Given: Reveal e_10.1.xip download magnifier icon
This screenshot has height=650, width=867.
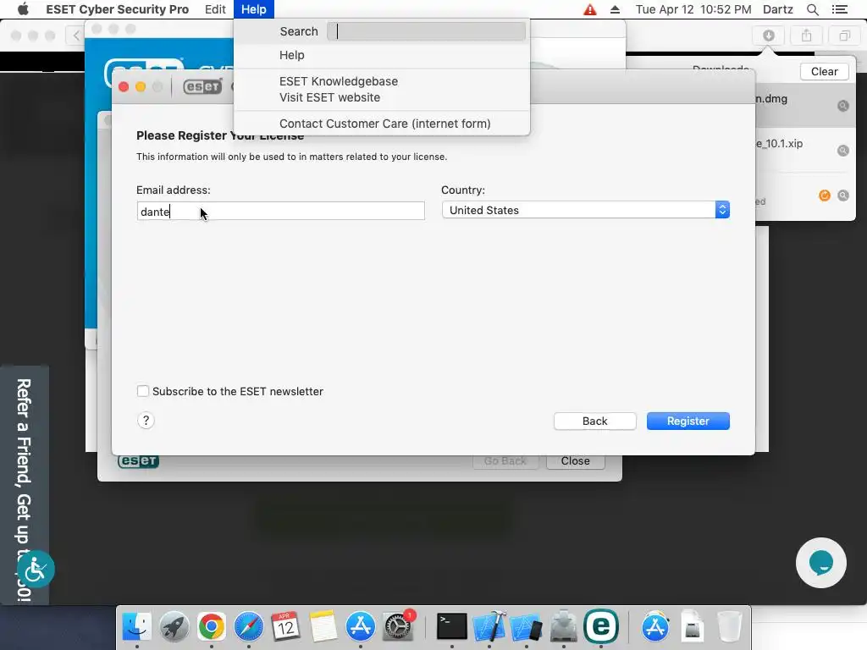Looking at the screenshot, I should tap(842, 151).
